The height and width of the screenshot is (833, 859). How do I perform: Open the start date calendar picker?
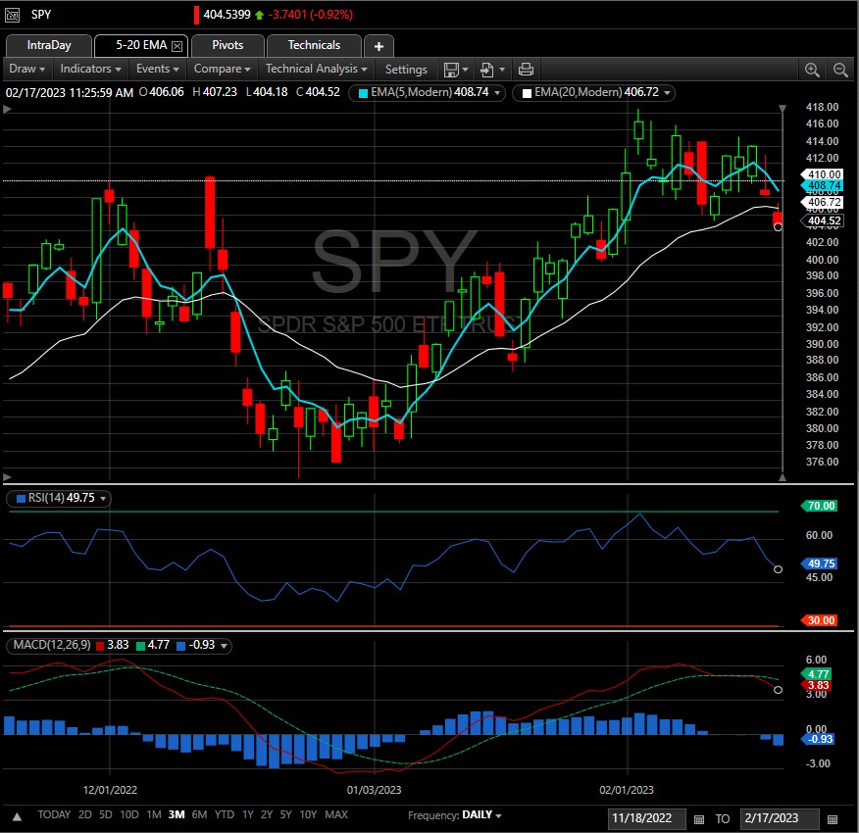(x=699, y=818)
